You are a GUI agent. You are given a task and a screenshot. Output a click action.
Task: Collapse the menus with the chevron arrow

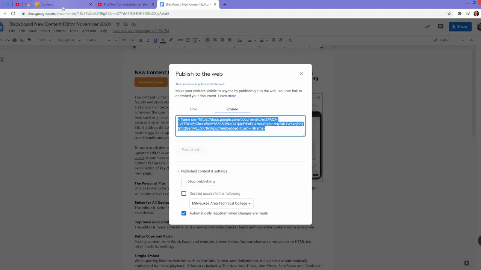click(x=471, y=40)
